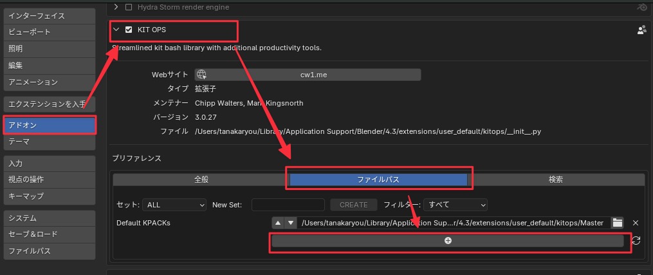Viewport: 653px width, 275px height.
Task: Select the 照明 preferences section
Action: coord(50,49)
